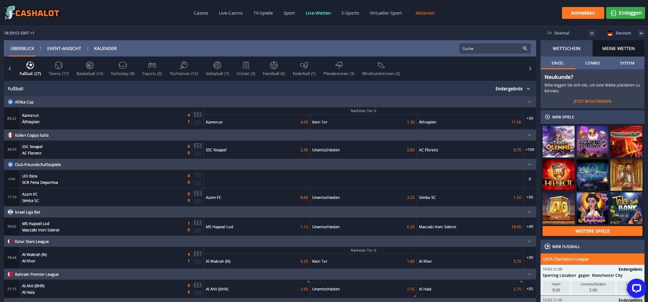This screenshot has height=302, width=648.
Task: Pick Heim 9.00 for Sporting Lissabon
Action: pos(556,287)
